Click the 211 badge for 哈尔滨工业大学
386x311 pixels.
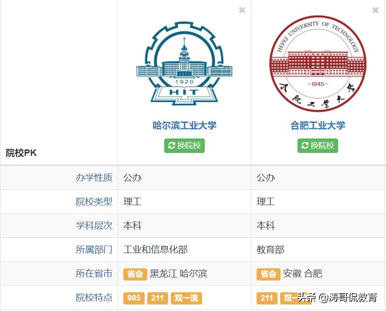pos(157,298)
